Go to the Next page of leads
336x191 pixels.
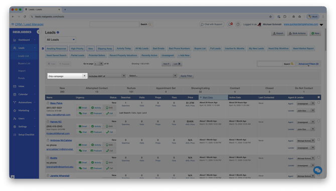click(x=166, y=64)
